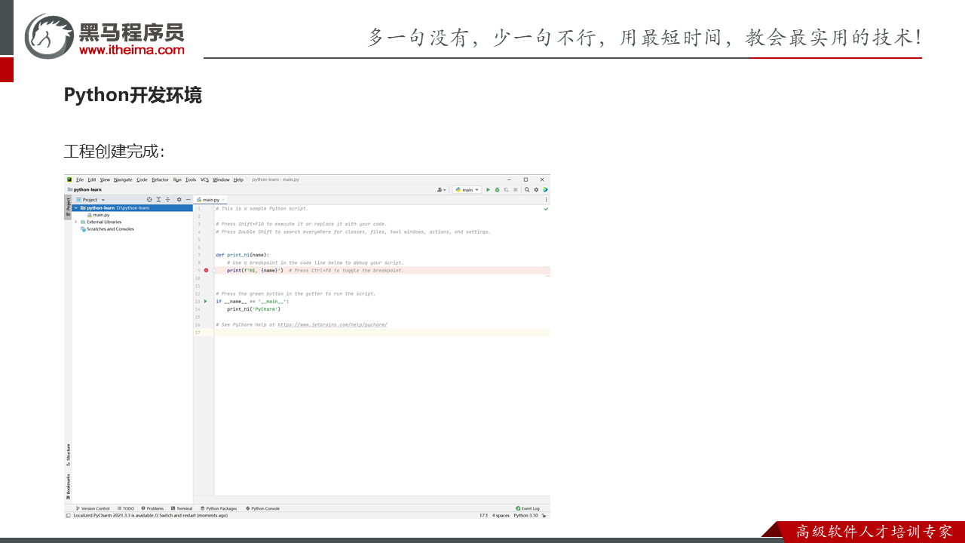Run the main configuration with green play icon

488,190
